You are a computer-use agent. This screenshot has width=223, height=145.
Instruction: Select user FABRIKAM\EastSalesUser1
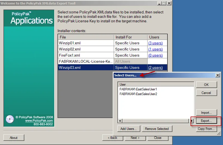click(x=138, y=89)
